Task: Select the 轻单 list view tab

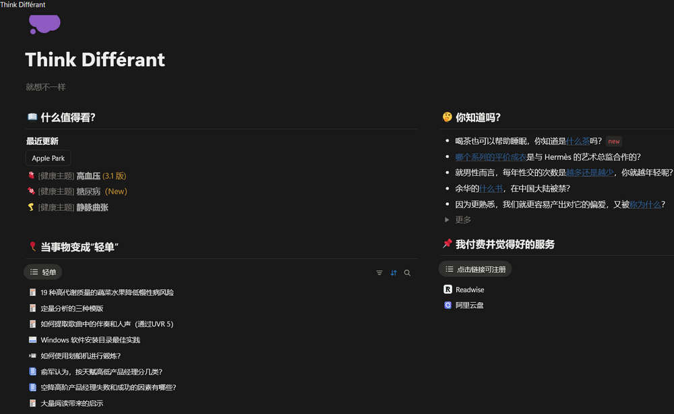Action: click(x=43, y=272)
